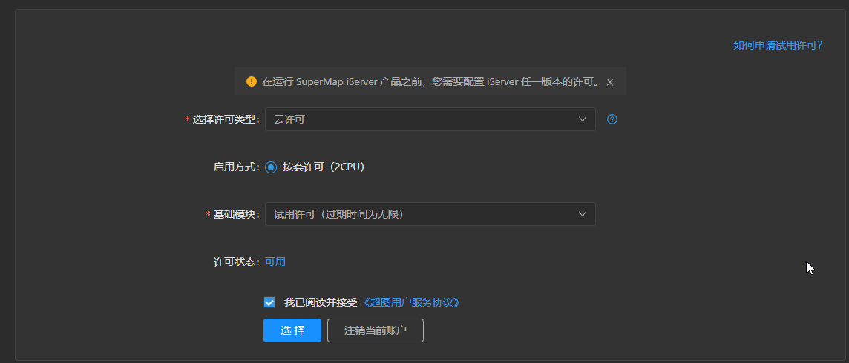Dismiss the iServer license warning banner
849x363 pixels.
[x=610, y=82]
